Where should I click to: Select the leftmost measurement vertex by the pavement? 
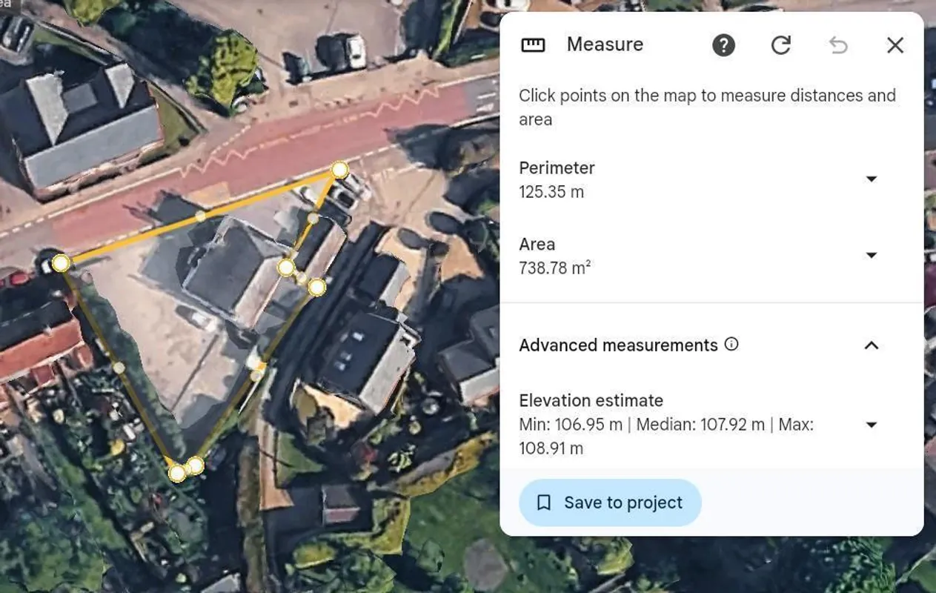pos(61,263)
